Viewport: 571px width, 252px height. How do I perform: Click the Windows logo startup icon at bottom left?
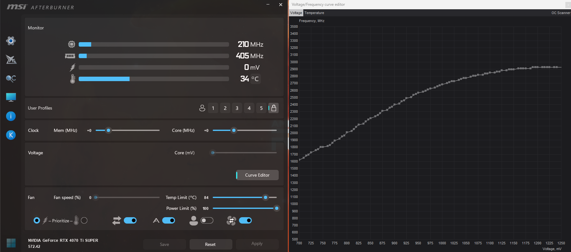[x=11, y=243]
